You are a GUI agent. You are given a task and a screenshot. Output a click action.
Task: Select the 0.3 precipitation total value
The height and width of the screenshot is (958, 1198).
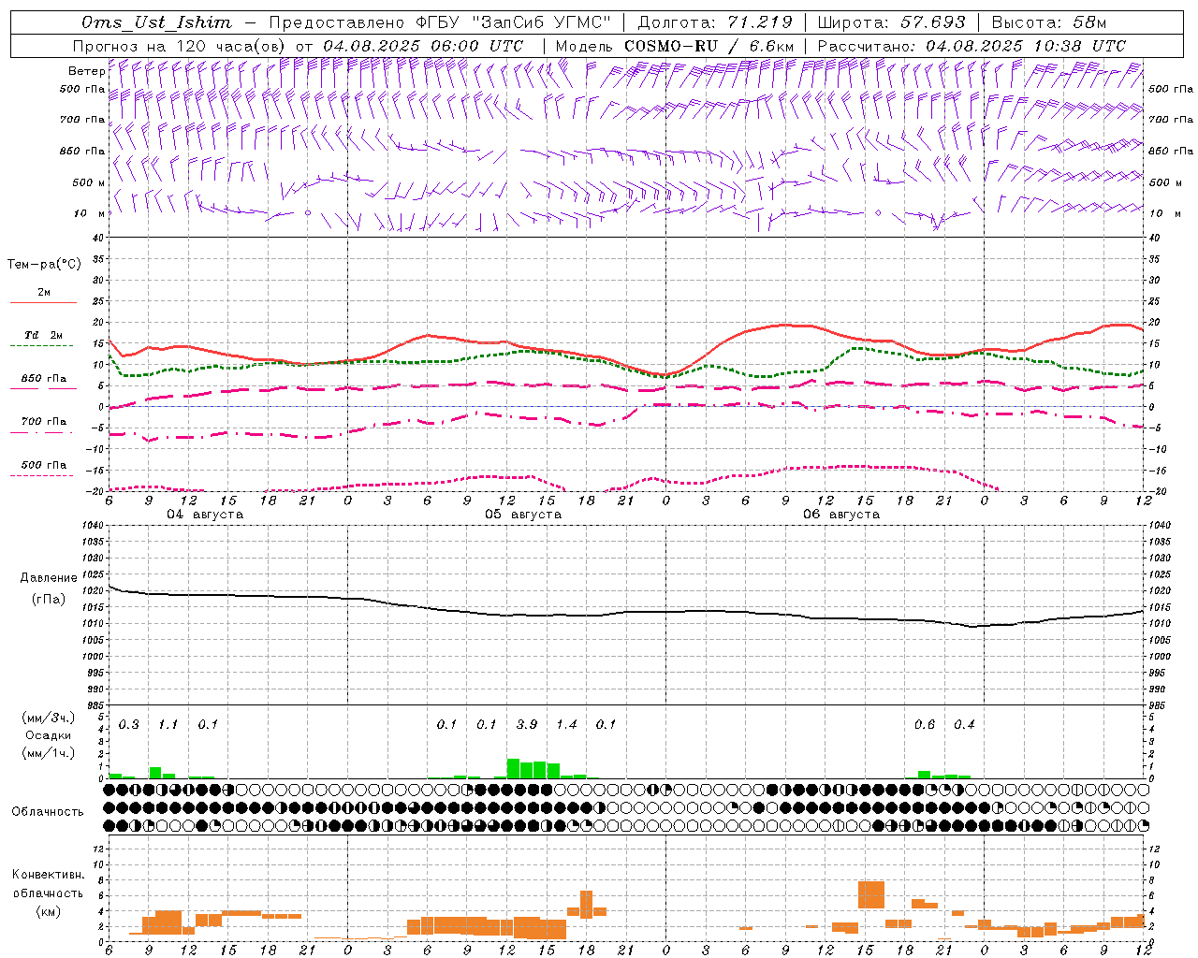click(129, 724)
